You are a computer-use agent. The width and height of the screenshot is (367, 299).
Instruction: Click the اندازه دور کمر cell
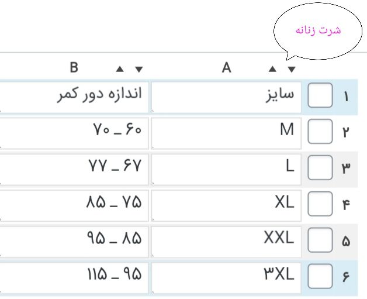(x=74, y=96)
